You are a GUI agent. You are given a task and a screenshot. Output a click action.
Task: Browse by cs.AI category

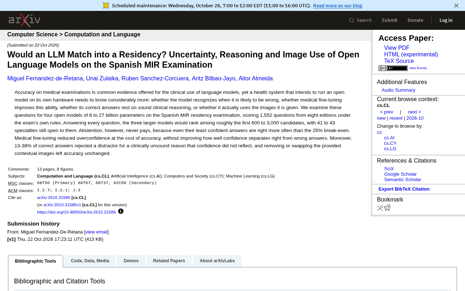(x=389, y=138)
